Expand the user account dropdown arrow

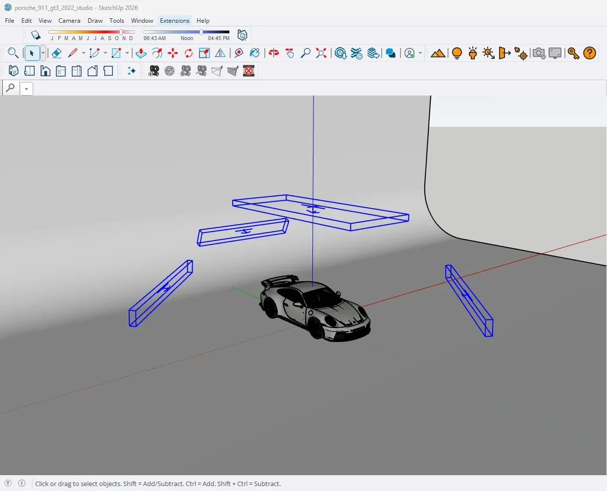(420, 53)
